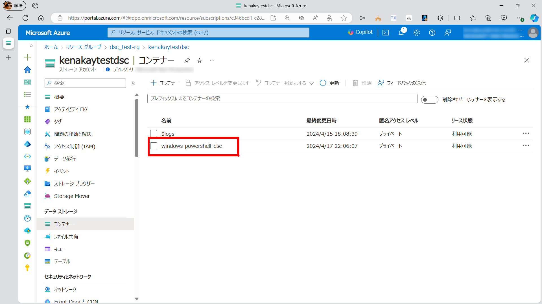The image size is (542, 304).
Task: Toggle show deleted containers switch
Action: click(x=429, y=100)
